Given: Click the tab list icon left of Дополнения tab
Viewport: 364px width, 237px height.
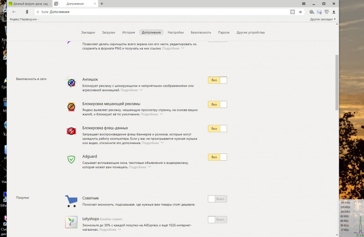Looking at the screenshot, I should pyautogui.click(x=56, y=4).
